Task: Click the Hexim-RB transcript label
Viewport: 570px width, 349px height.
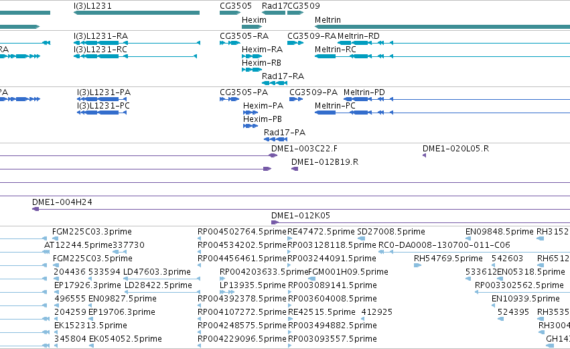Action: point(262,63)
